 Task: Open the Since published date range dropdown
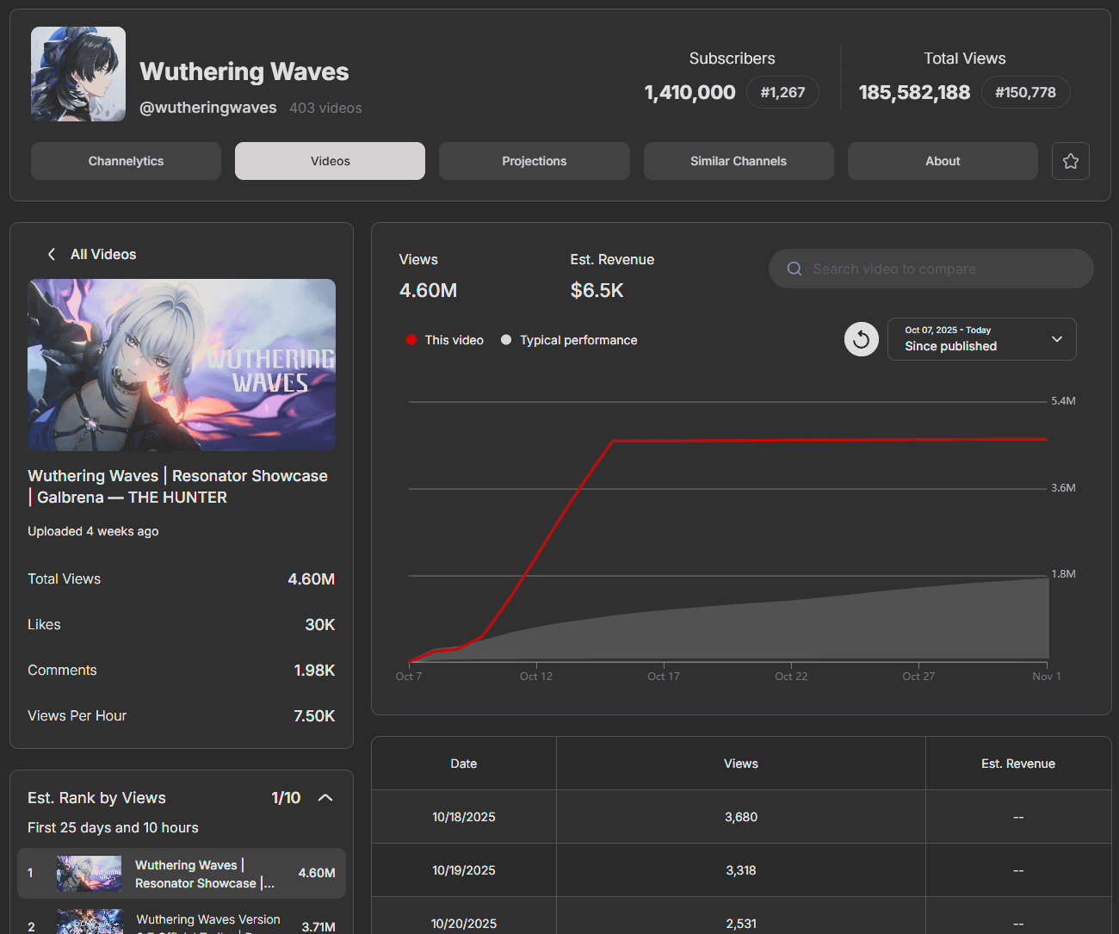click(x=982, y=339)
